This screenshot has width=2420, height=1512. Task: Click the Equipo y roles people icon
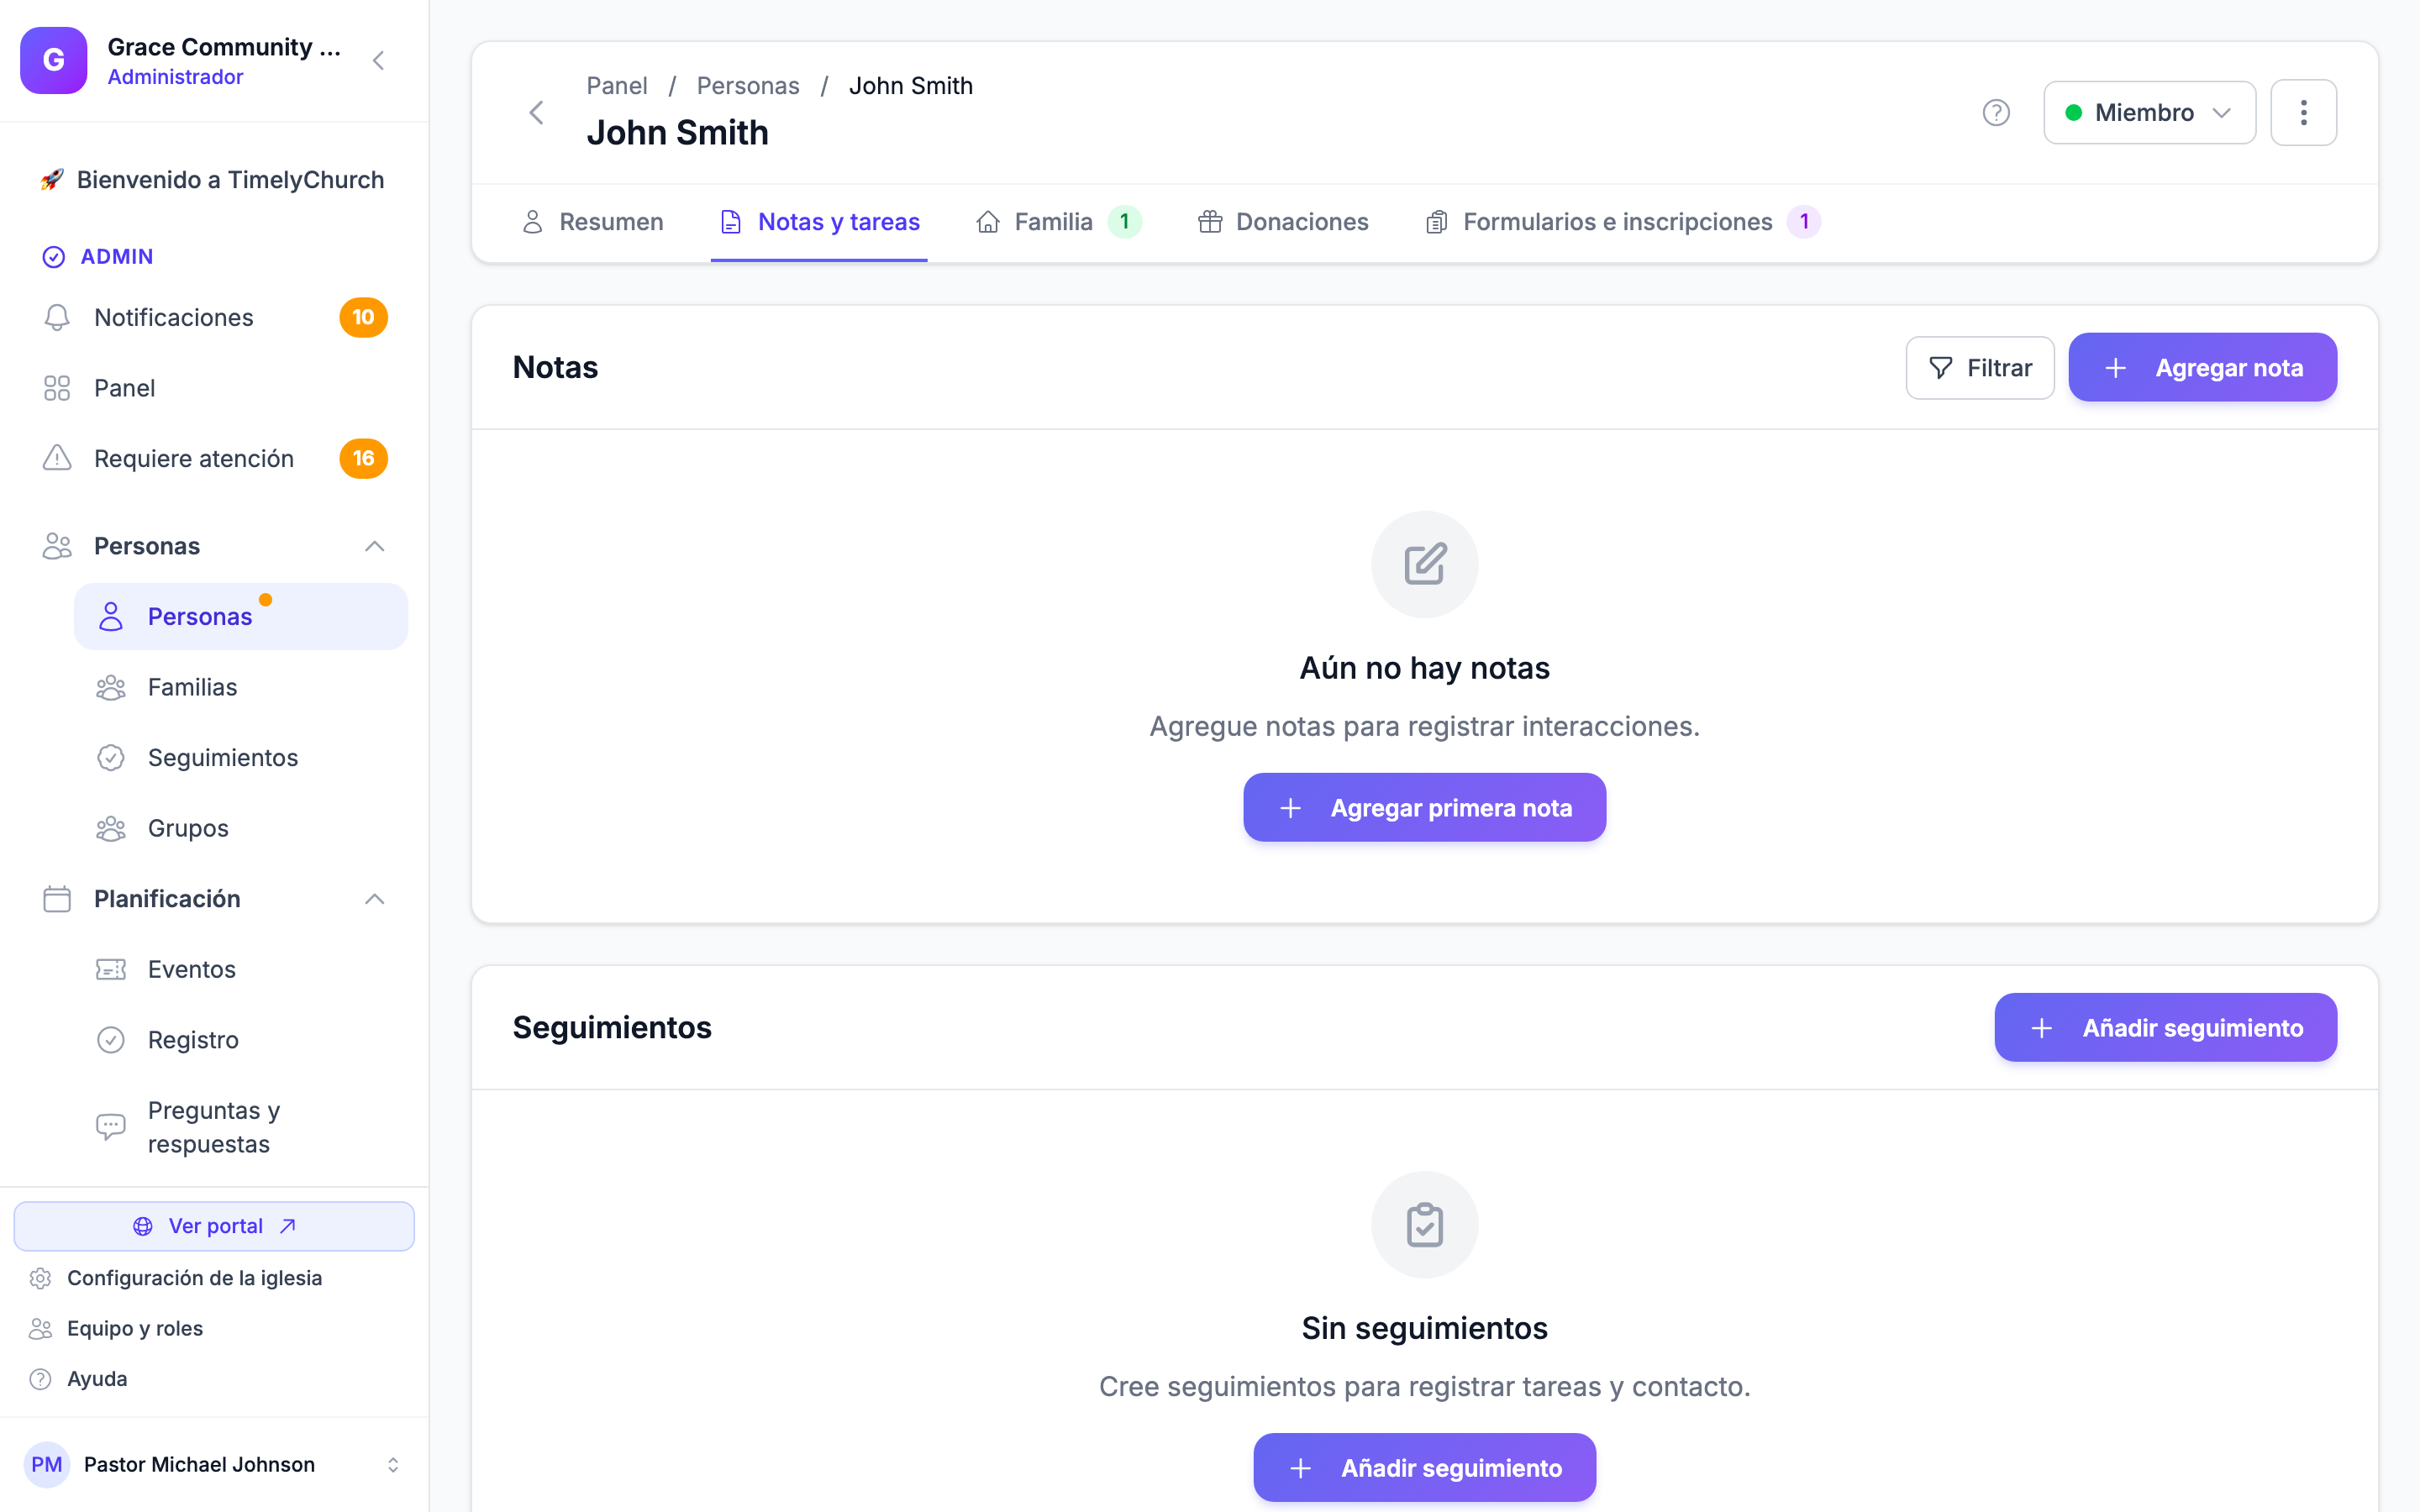(40, 1328)
